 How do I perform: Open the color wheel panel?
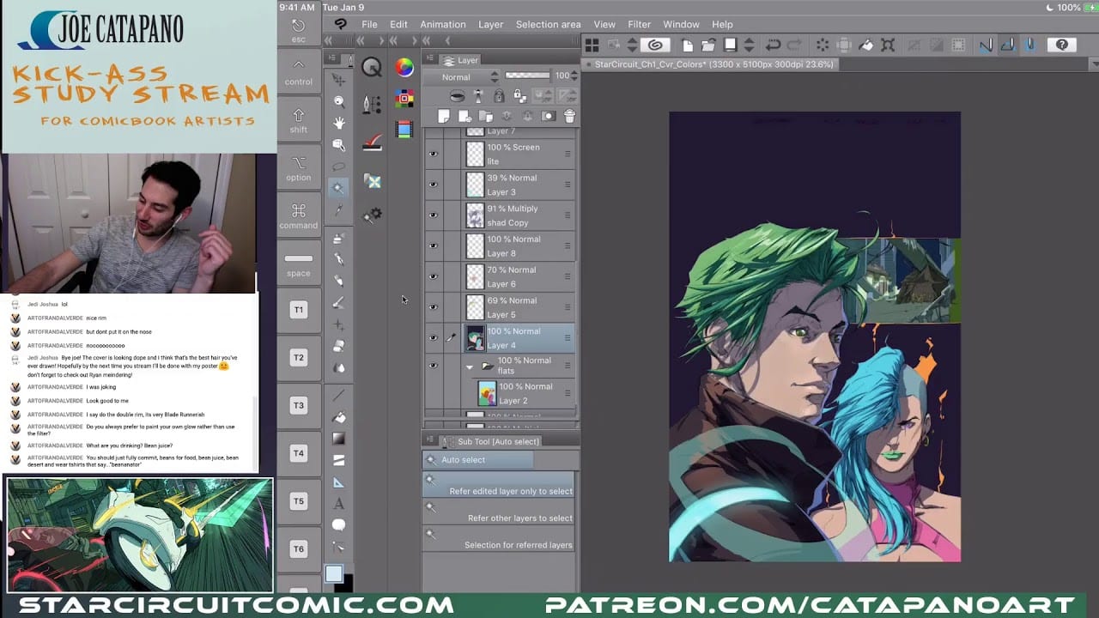coord(404,68)
